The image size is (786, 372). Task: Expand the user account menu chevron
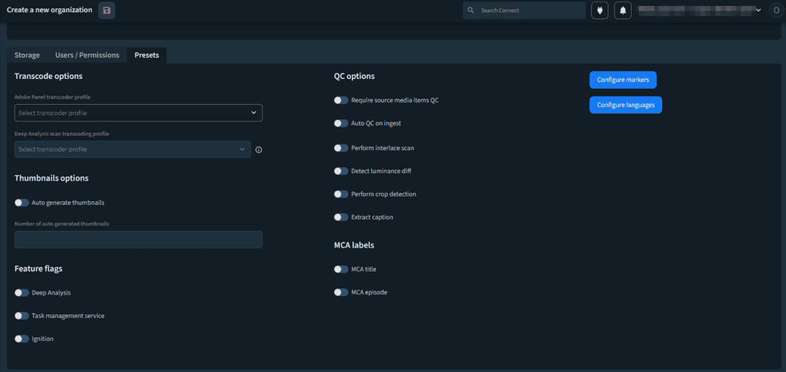(759, 10)
